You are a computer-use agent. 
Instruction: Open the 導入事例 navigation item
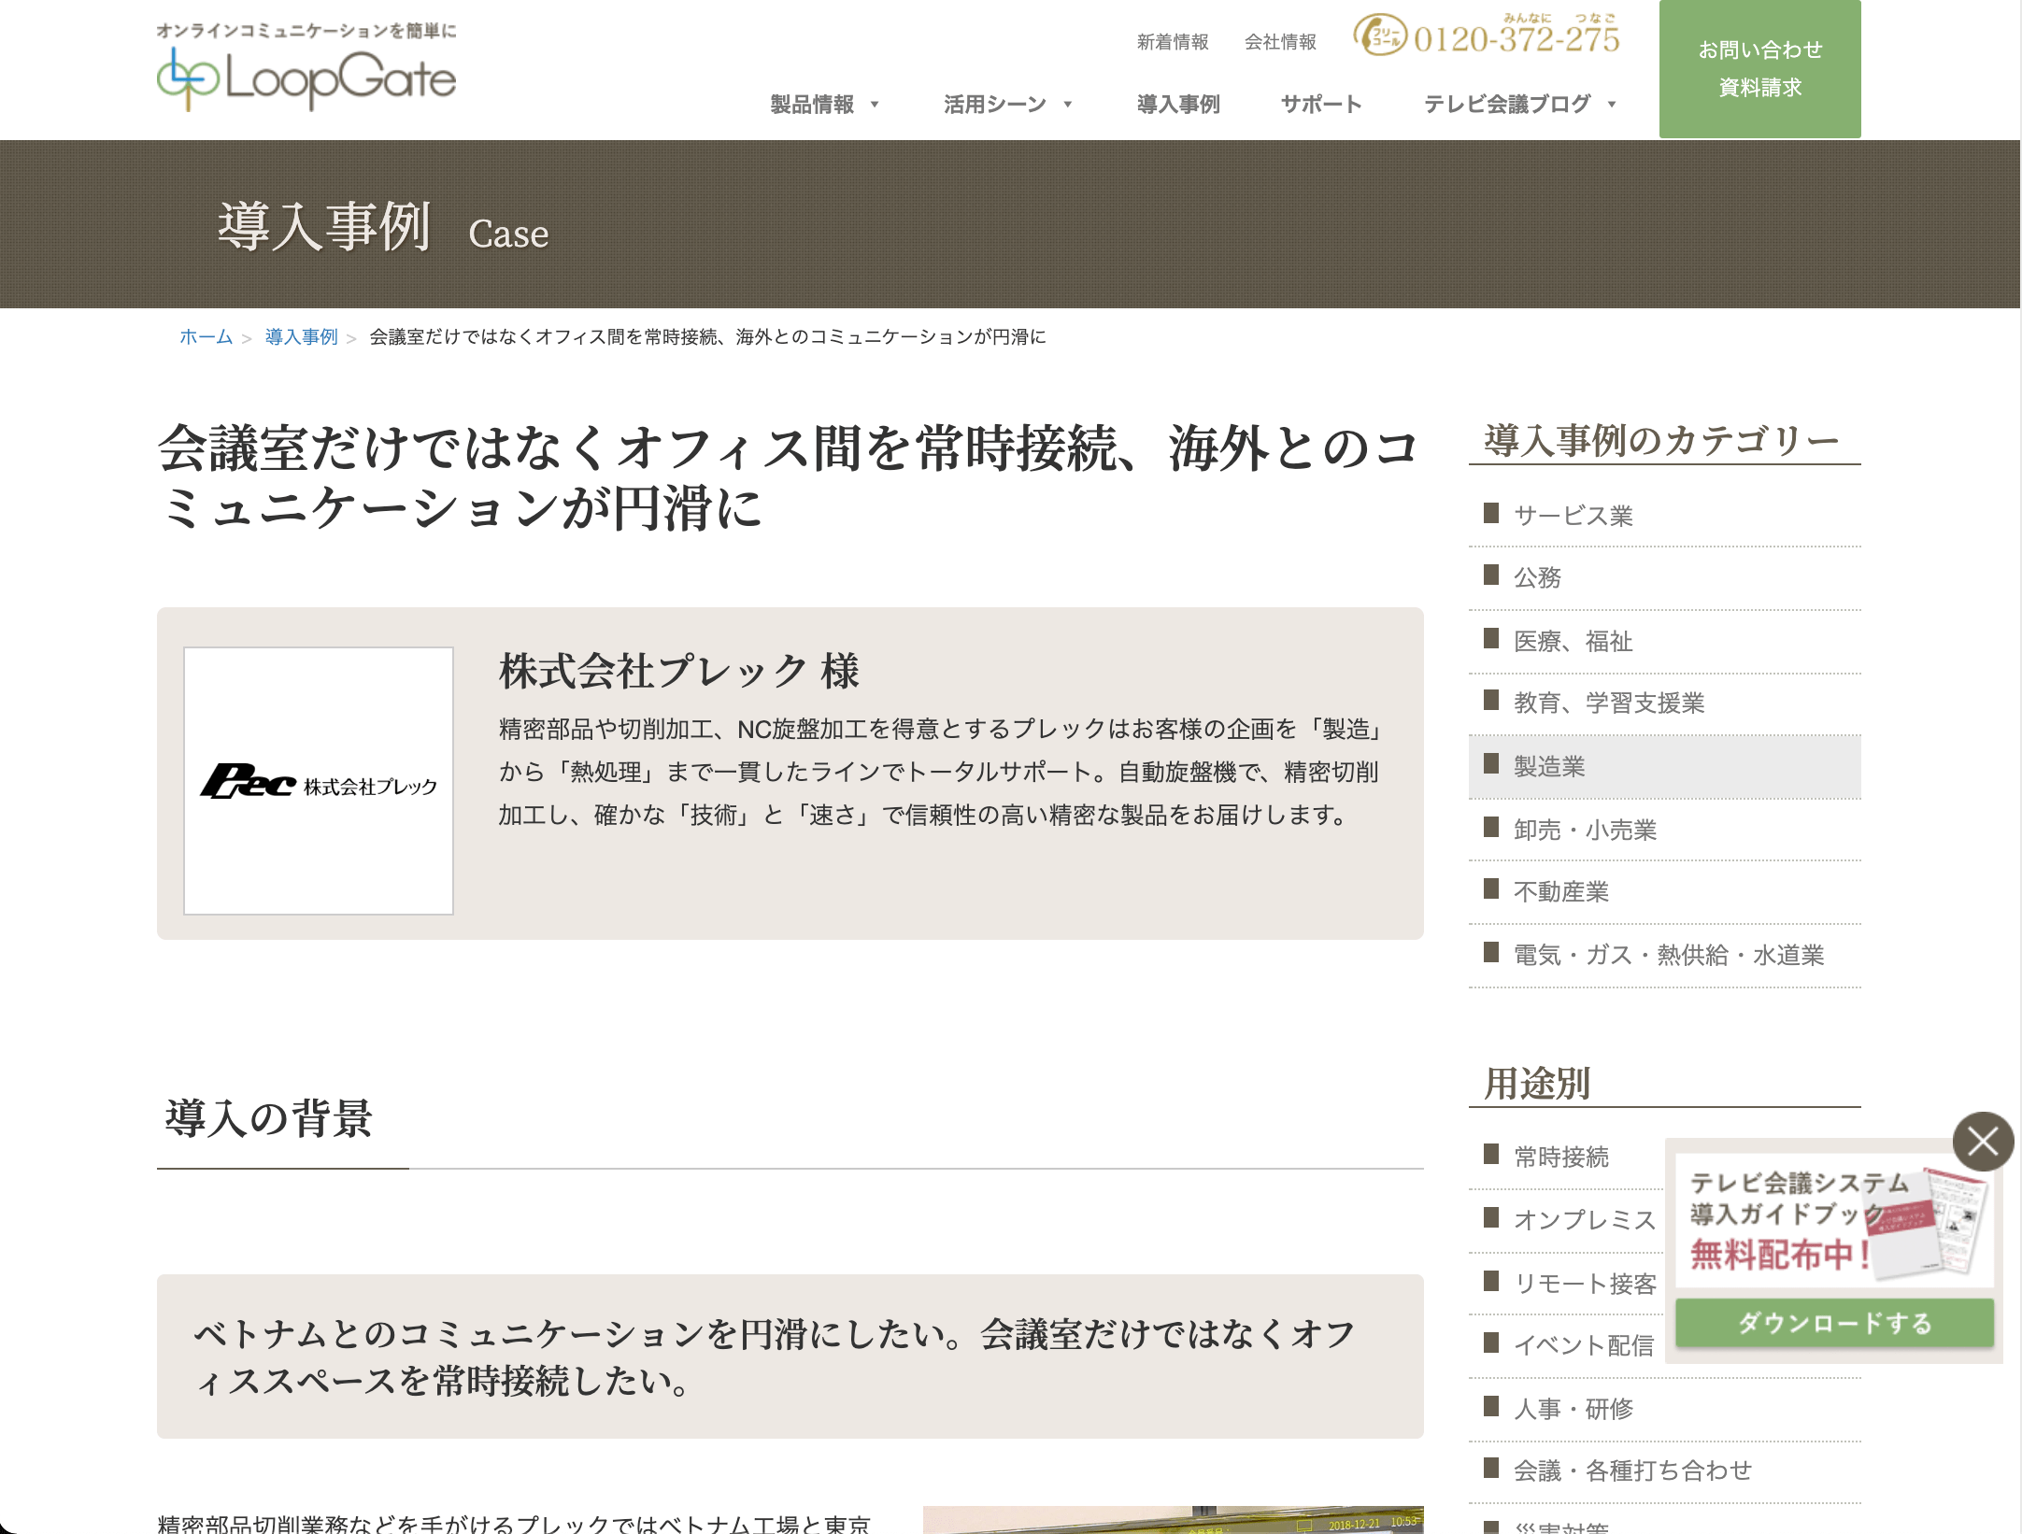1178,105
